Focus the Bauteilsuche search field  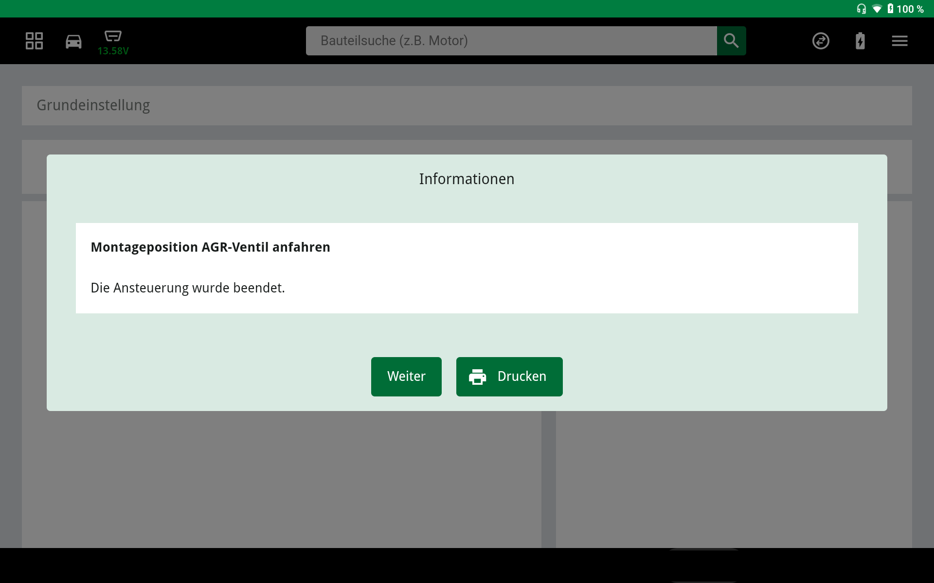tap(511, 41)
